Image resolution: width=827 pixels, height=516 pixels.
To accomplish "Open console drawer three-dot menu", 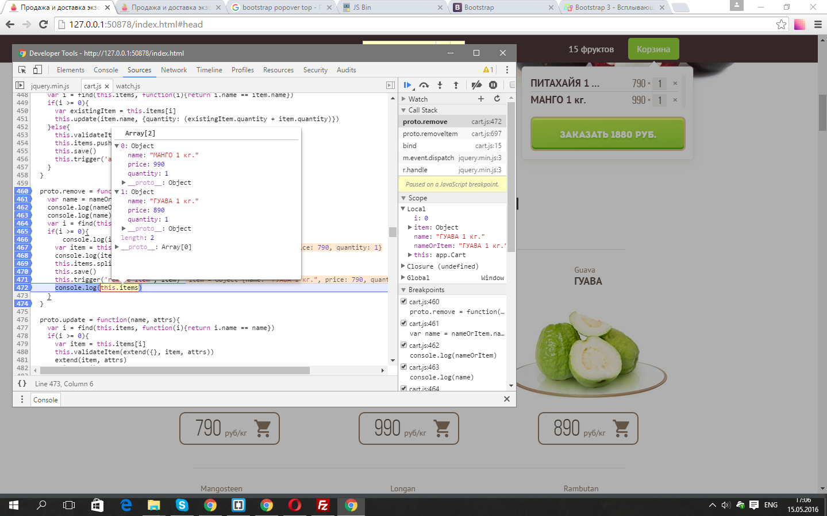I will [x=22, y=399].
